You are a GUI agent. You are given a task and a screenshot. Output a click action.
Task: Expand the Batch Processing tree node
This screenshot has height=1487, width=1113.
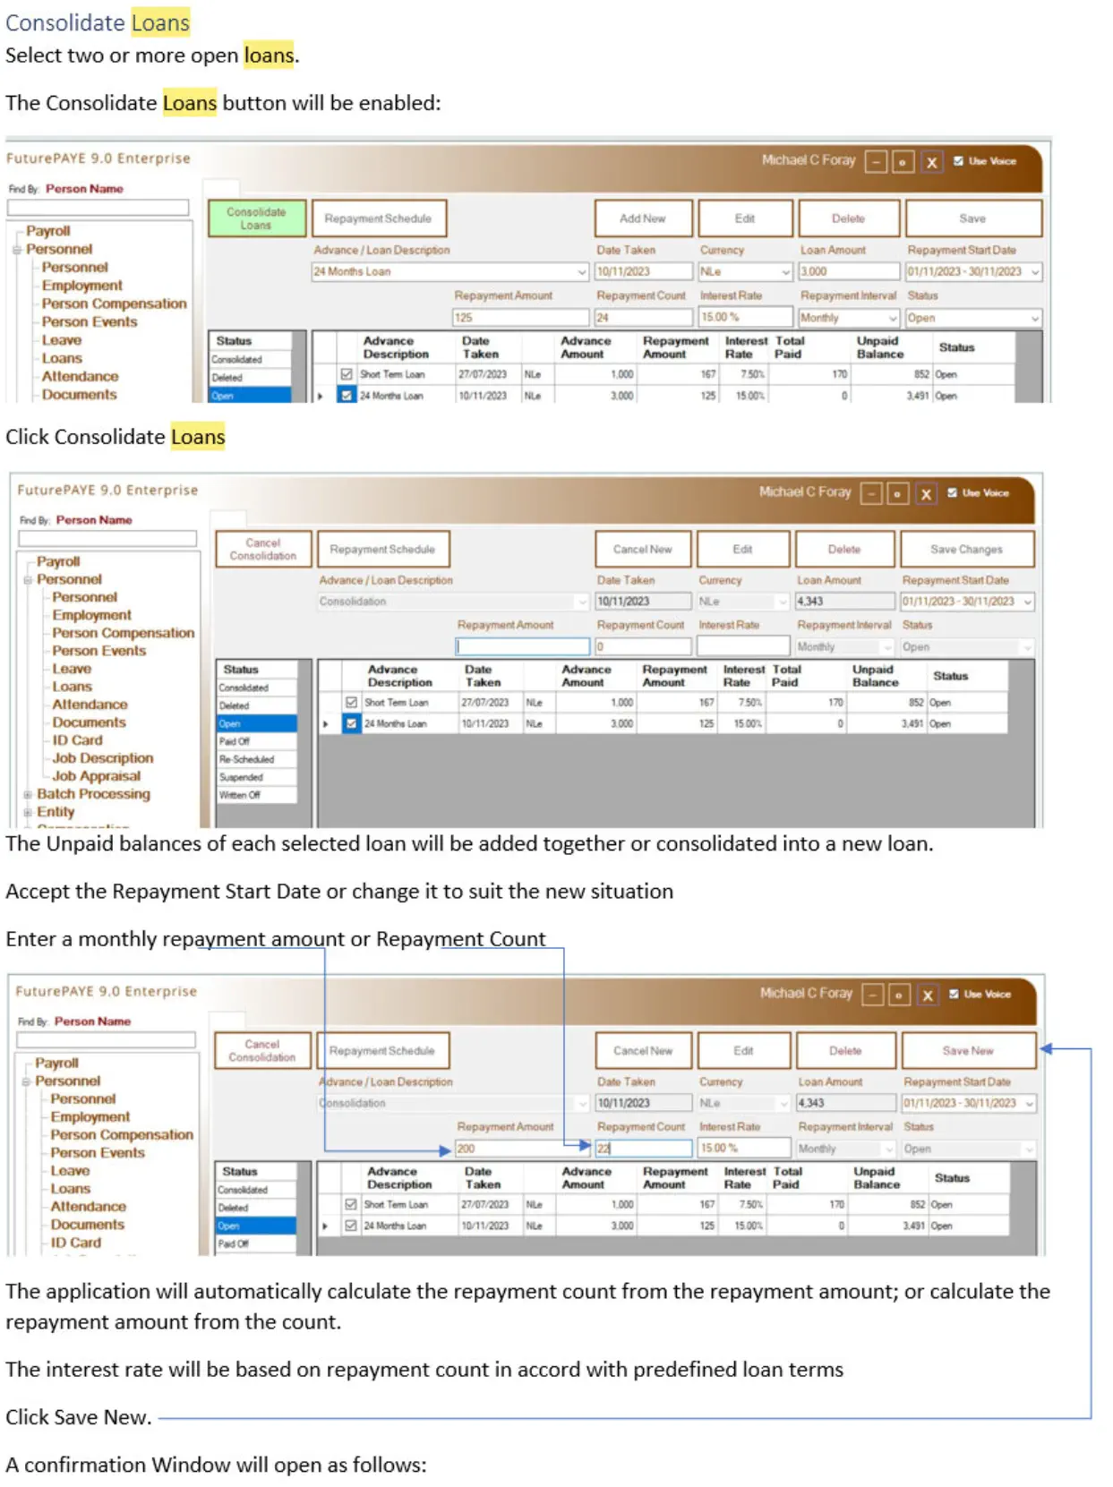coord(28,794)
